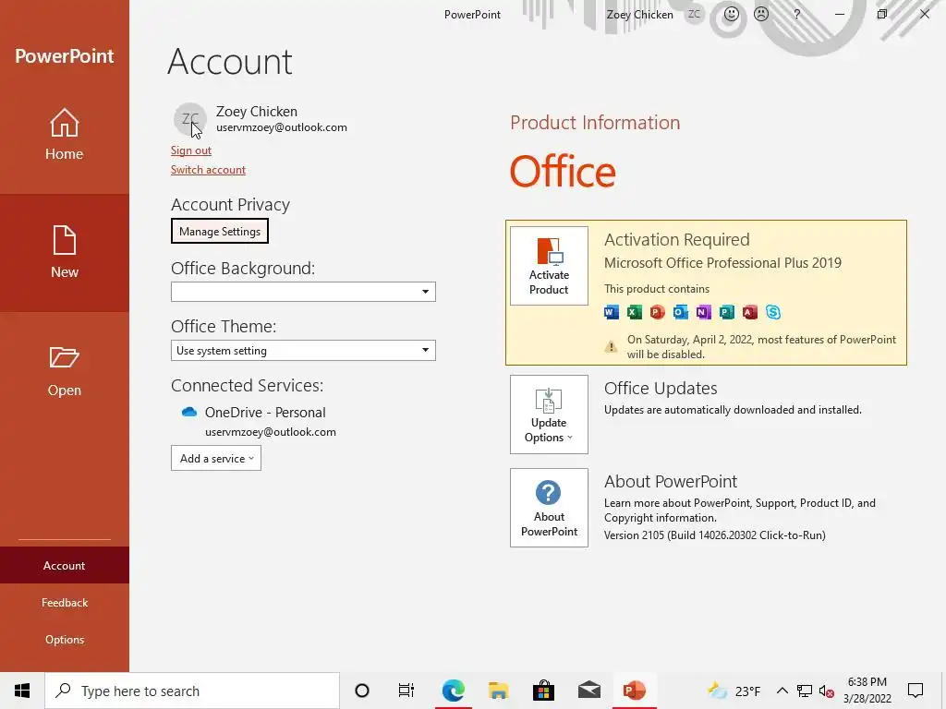Open Options from the sidebar
The image size is (946, 709).
click(64, 639)
